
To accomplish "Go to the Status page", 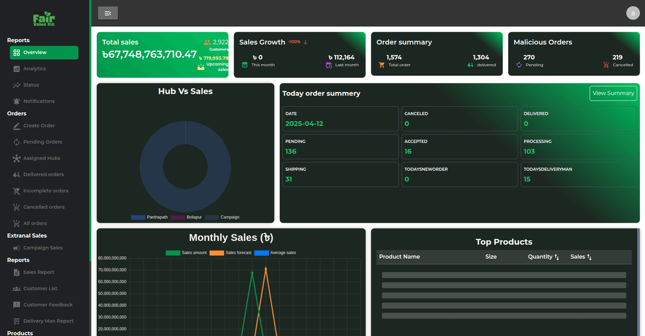I will pyautogui.click(x=44, y=85).
